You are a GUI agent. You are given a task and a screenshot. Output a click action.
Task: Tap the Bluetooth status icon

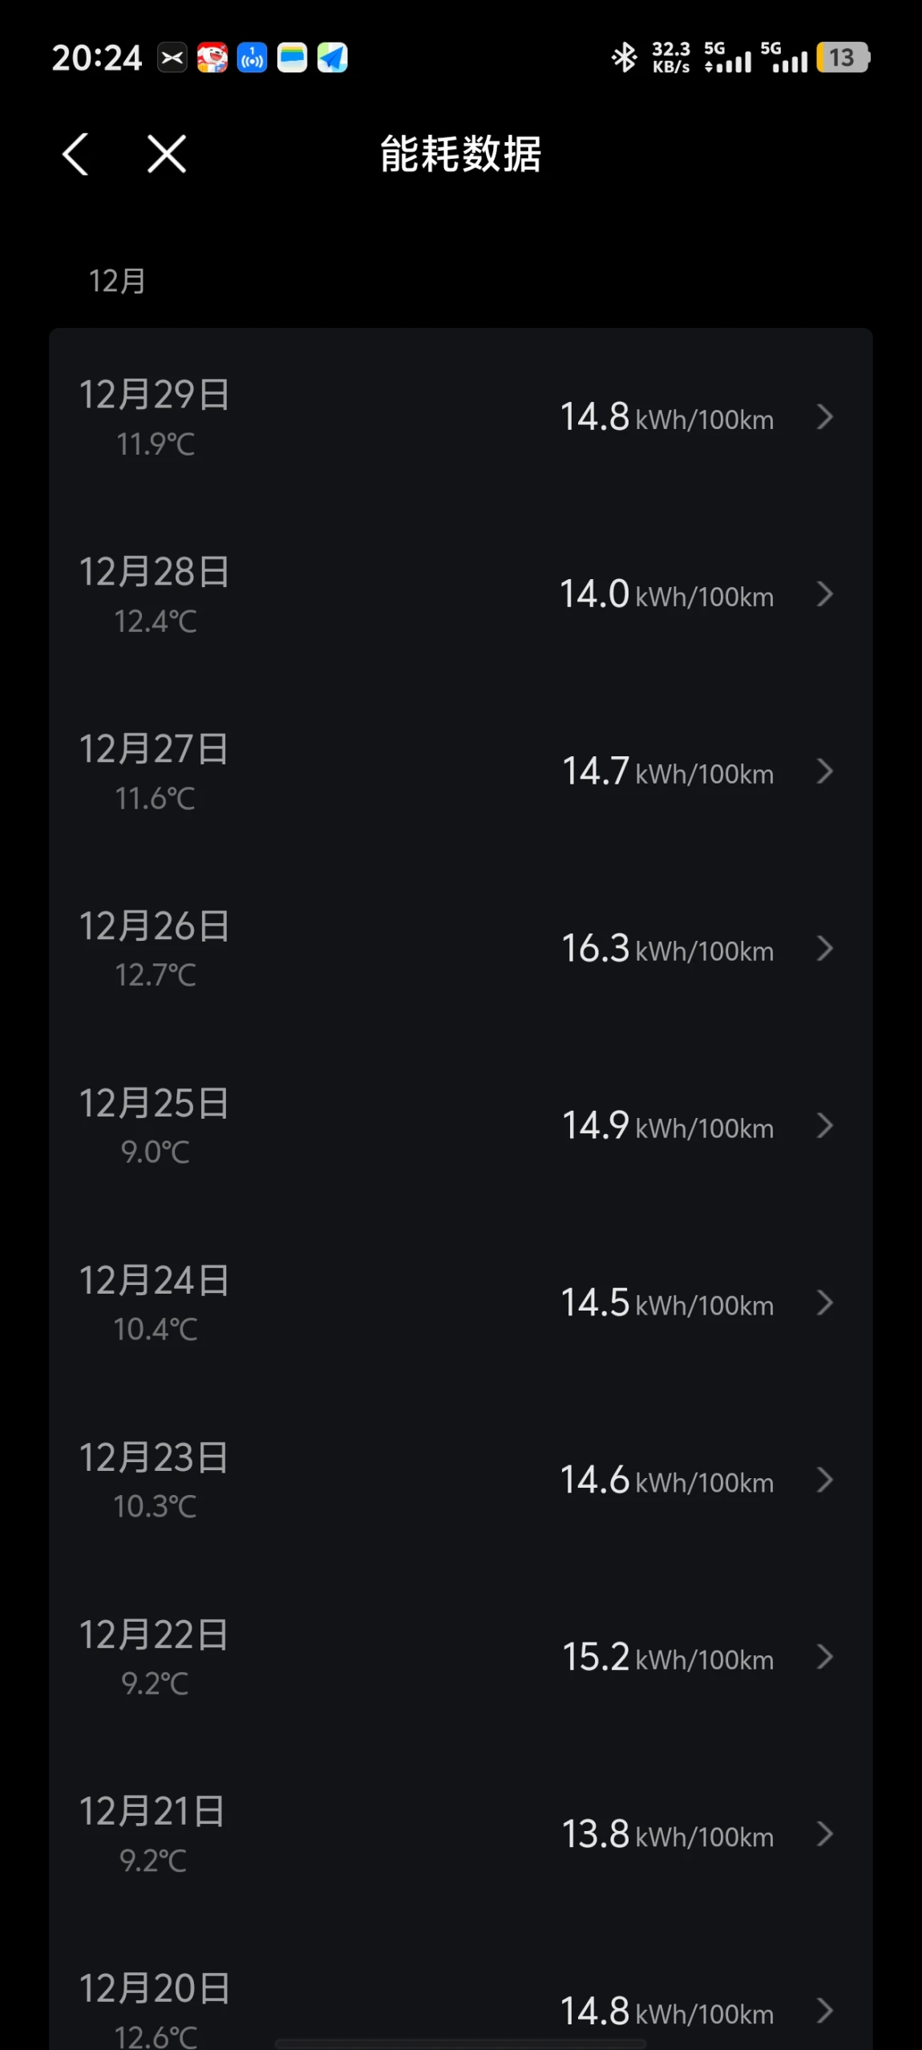(x=624, y=58)
